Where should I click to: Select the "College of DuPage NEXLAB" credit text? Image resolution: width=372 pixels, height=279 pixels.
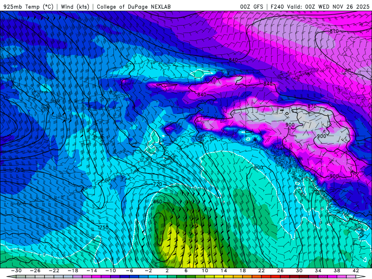click(133, 7)
